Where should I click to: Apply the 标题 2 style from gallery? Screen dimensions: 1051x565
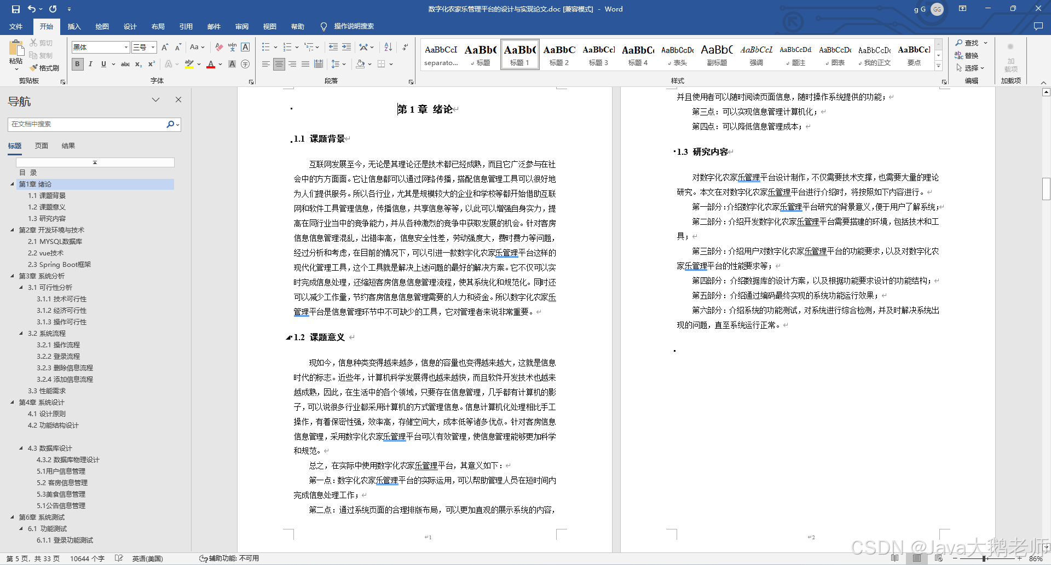coord(559,55)
